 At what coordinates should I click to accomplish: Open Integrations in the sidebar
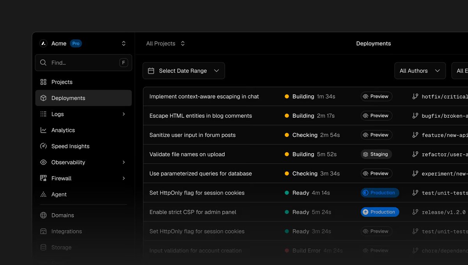(83, 231)
